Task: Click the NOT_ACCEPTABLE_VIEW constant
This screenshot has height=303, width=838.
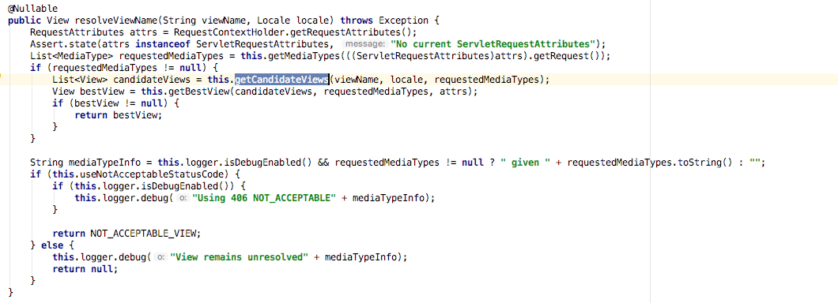Action: click(145, 234)
